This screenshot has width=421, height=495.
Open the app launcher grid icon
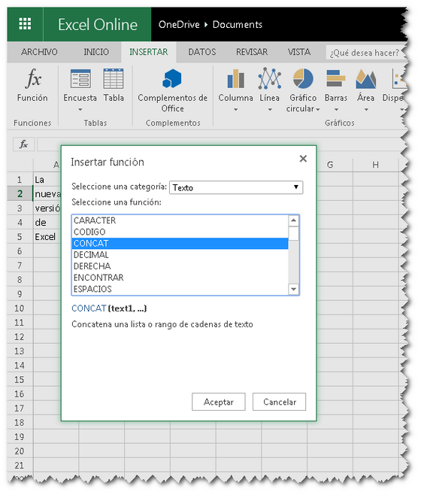pyautogui.click(x=25, y=24)
